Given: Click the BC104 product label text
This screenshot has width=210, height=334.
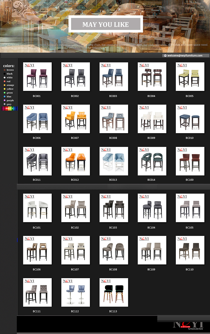Looking at the screenshot, I should point(151,228).
